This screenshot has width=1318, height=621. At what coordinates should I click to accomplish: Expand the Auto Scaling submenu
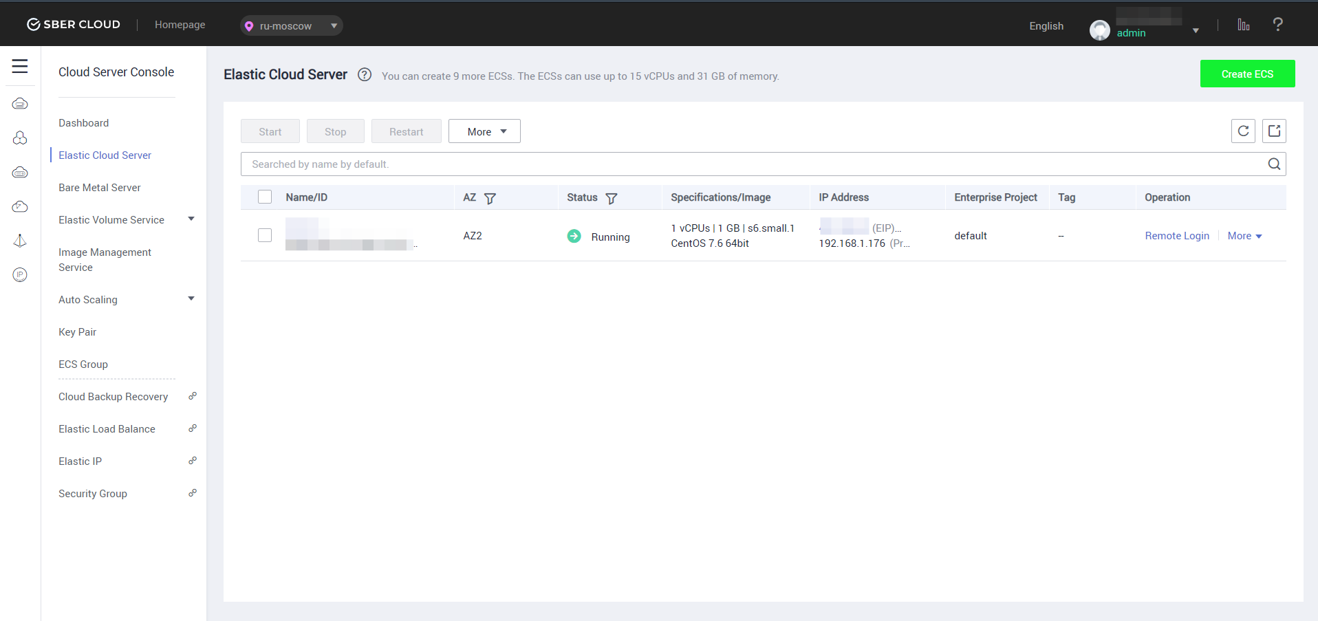[191, 299]
